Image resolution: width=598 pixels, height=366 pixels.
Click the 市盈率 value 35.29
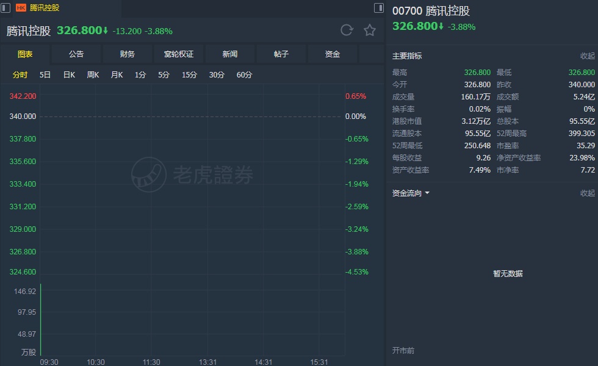[x=586, y=146]
